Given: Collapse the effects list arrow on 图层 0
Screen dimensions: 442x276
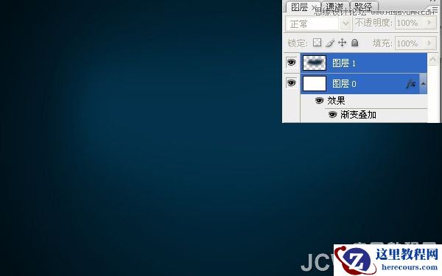Looking at the screenshot, I should [423, 84].
